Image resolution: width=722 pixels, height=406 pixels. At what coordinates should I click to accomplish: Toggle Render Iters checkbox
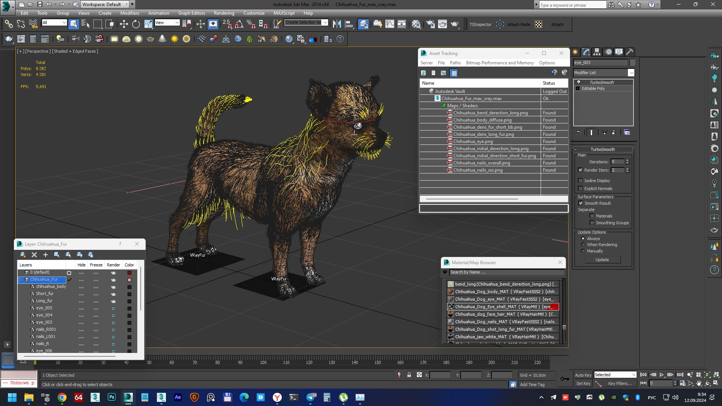click(581, 170)
